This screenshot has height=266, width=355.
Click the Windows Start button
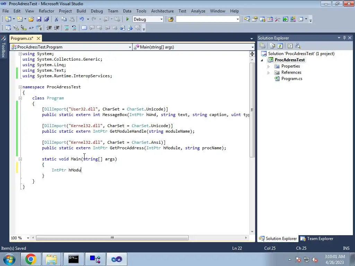[9, 259]
